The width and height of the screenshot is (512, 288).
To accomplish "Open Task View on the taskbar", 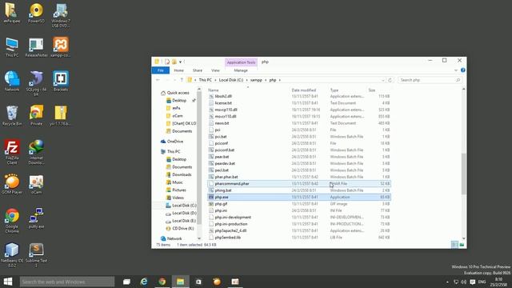I will click(x=126, y=282).
